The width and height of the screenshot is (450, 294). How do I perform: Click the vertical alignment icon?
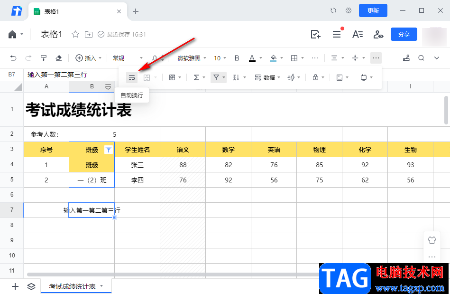click(x=355, y=58)
